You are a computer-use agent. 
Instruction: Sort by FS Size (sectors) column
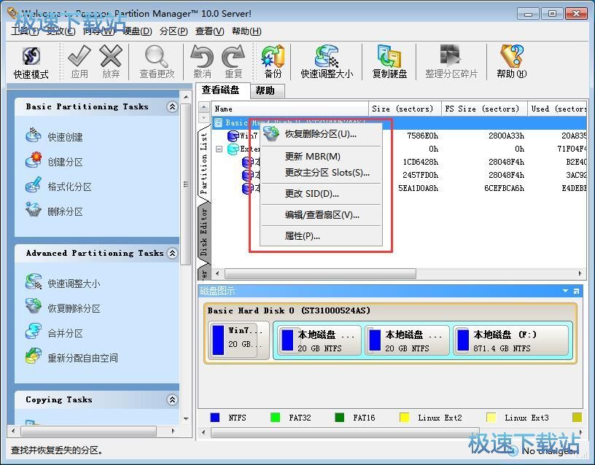coord(485,109)
